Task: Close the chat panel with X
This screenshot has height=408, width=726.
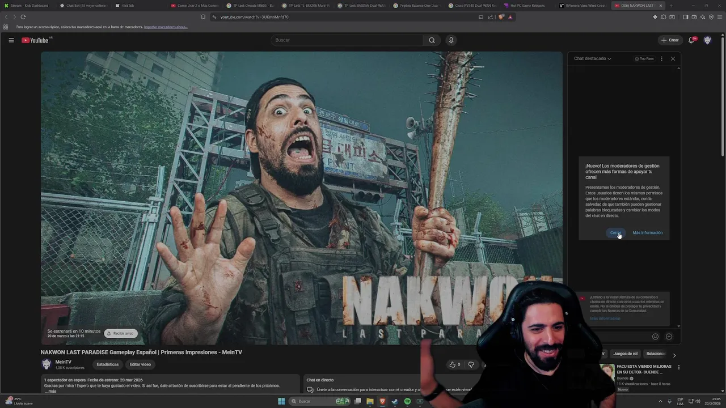Action: click(673, 58)
